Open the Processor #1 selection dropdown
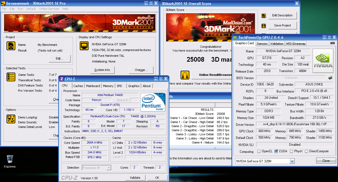338x182 pixels. click(109, 168)
